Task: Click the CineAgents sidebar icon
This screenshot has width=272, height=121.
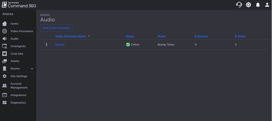Action: pyautogui.click(x=5, y=46)
